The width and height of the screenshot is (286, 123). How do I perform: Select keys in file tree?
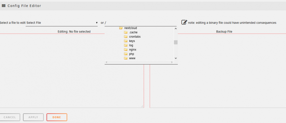132,41
